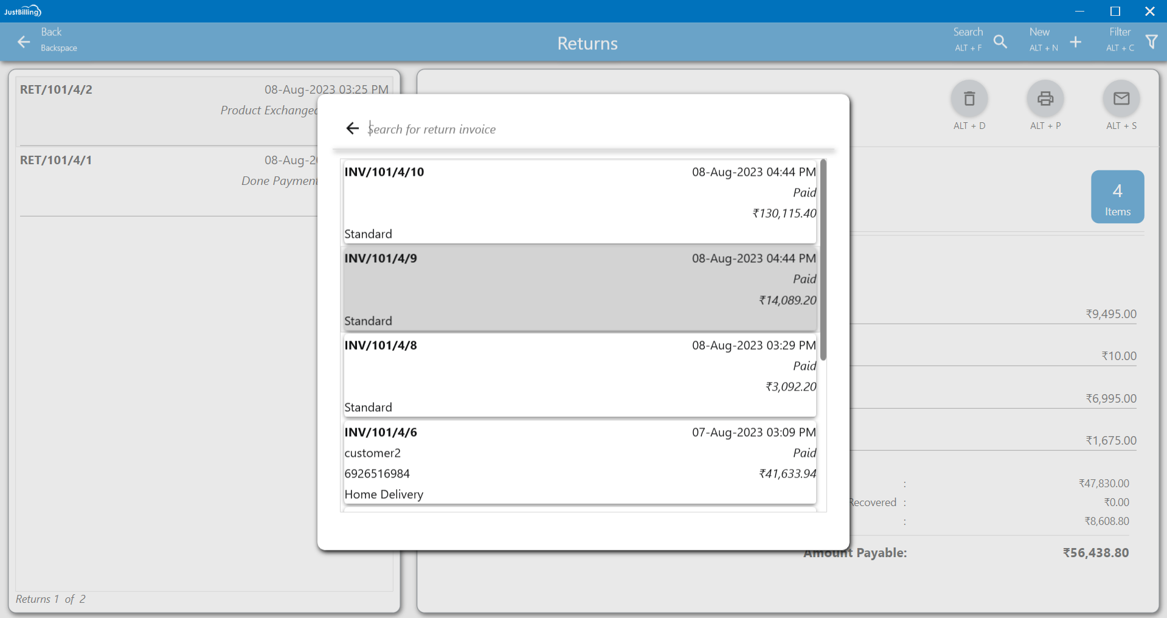The height and width of the screenshot is (618, 1167).
Task: Click the 4 Items button
Action: click(1117, 197)
